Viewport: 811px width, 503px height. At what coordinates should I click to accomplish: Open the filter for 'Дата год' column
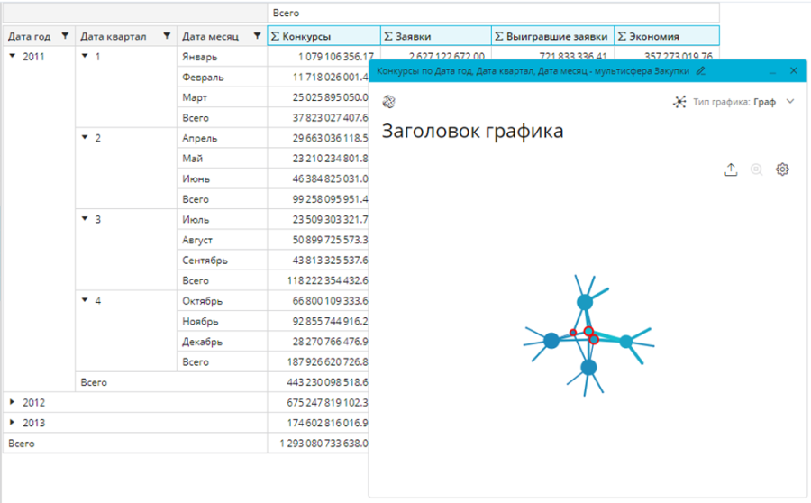64,37
